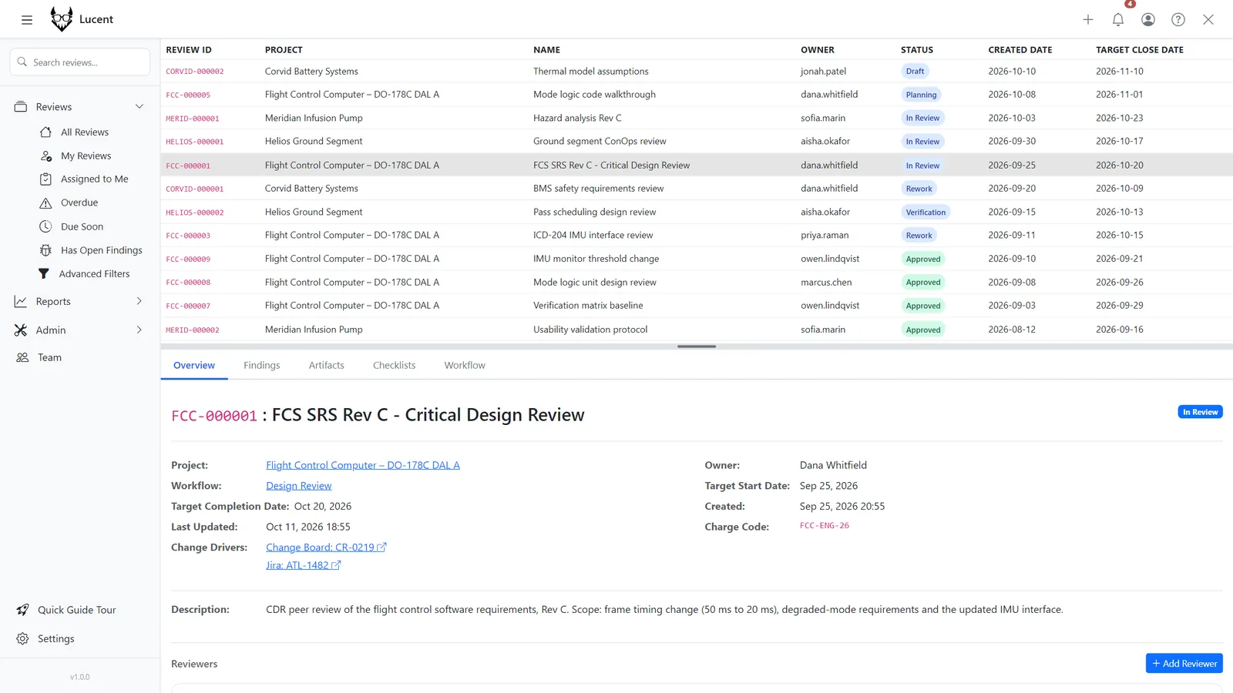
Task: Start the Quick Guide Tour
Action: (x=76, y=610)
